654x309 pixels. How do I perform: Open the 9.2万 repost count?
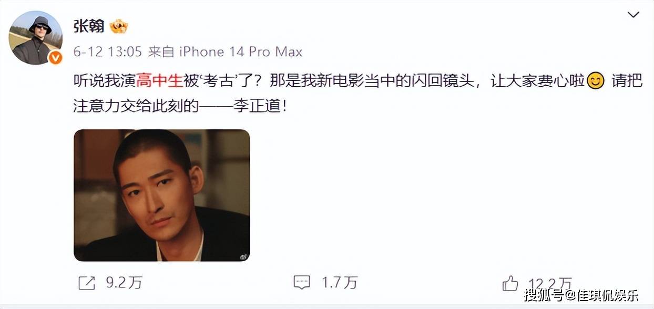pyautogui.click(x=124, y=283)
